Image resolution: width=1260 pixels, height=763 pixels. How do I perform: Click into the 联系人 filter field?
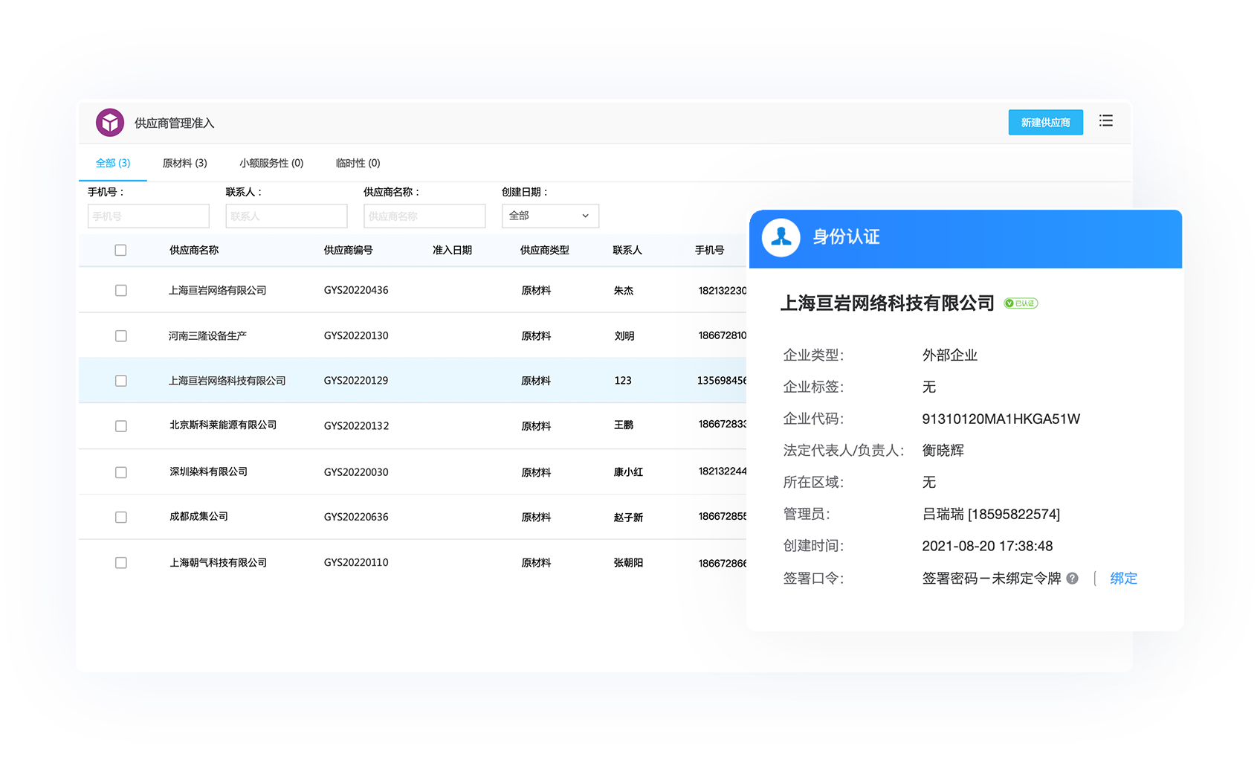(x=286, y=216)
